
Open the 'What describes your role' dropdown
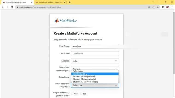pos(95,85)
